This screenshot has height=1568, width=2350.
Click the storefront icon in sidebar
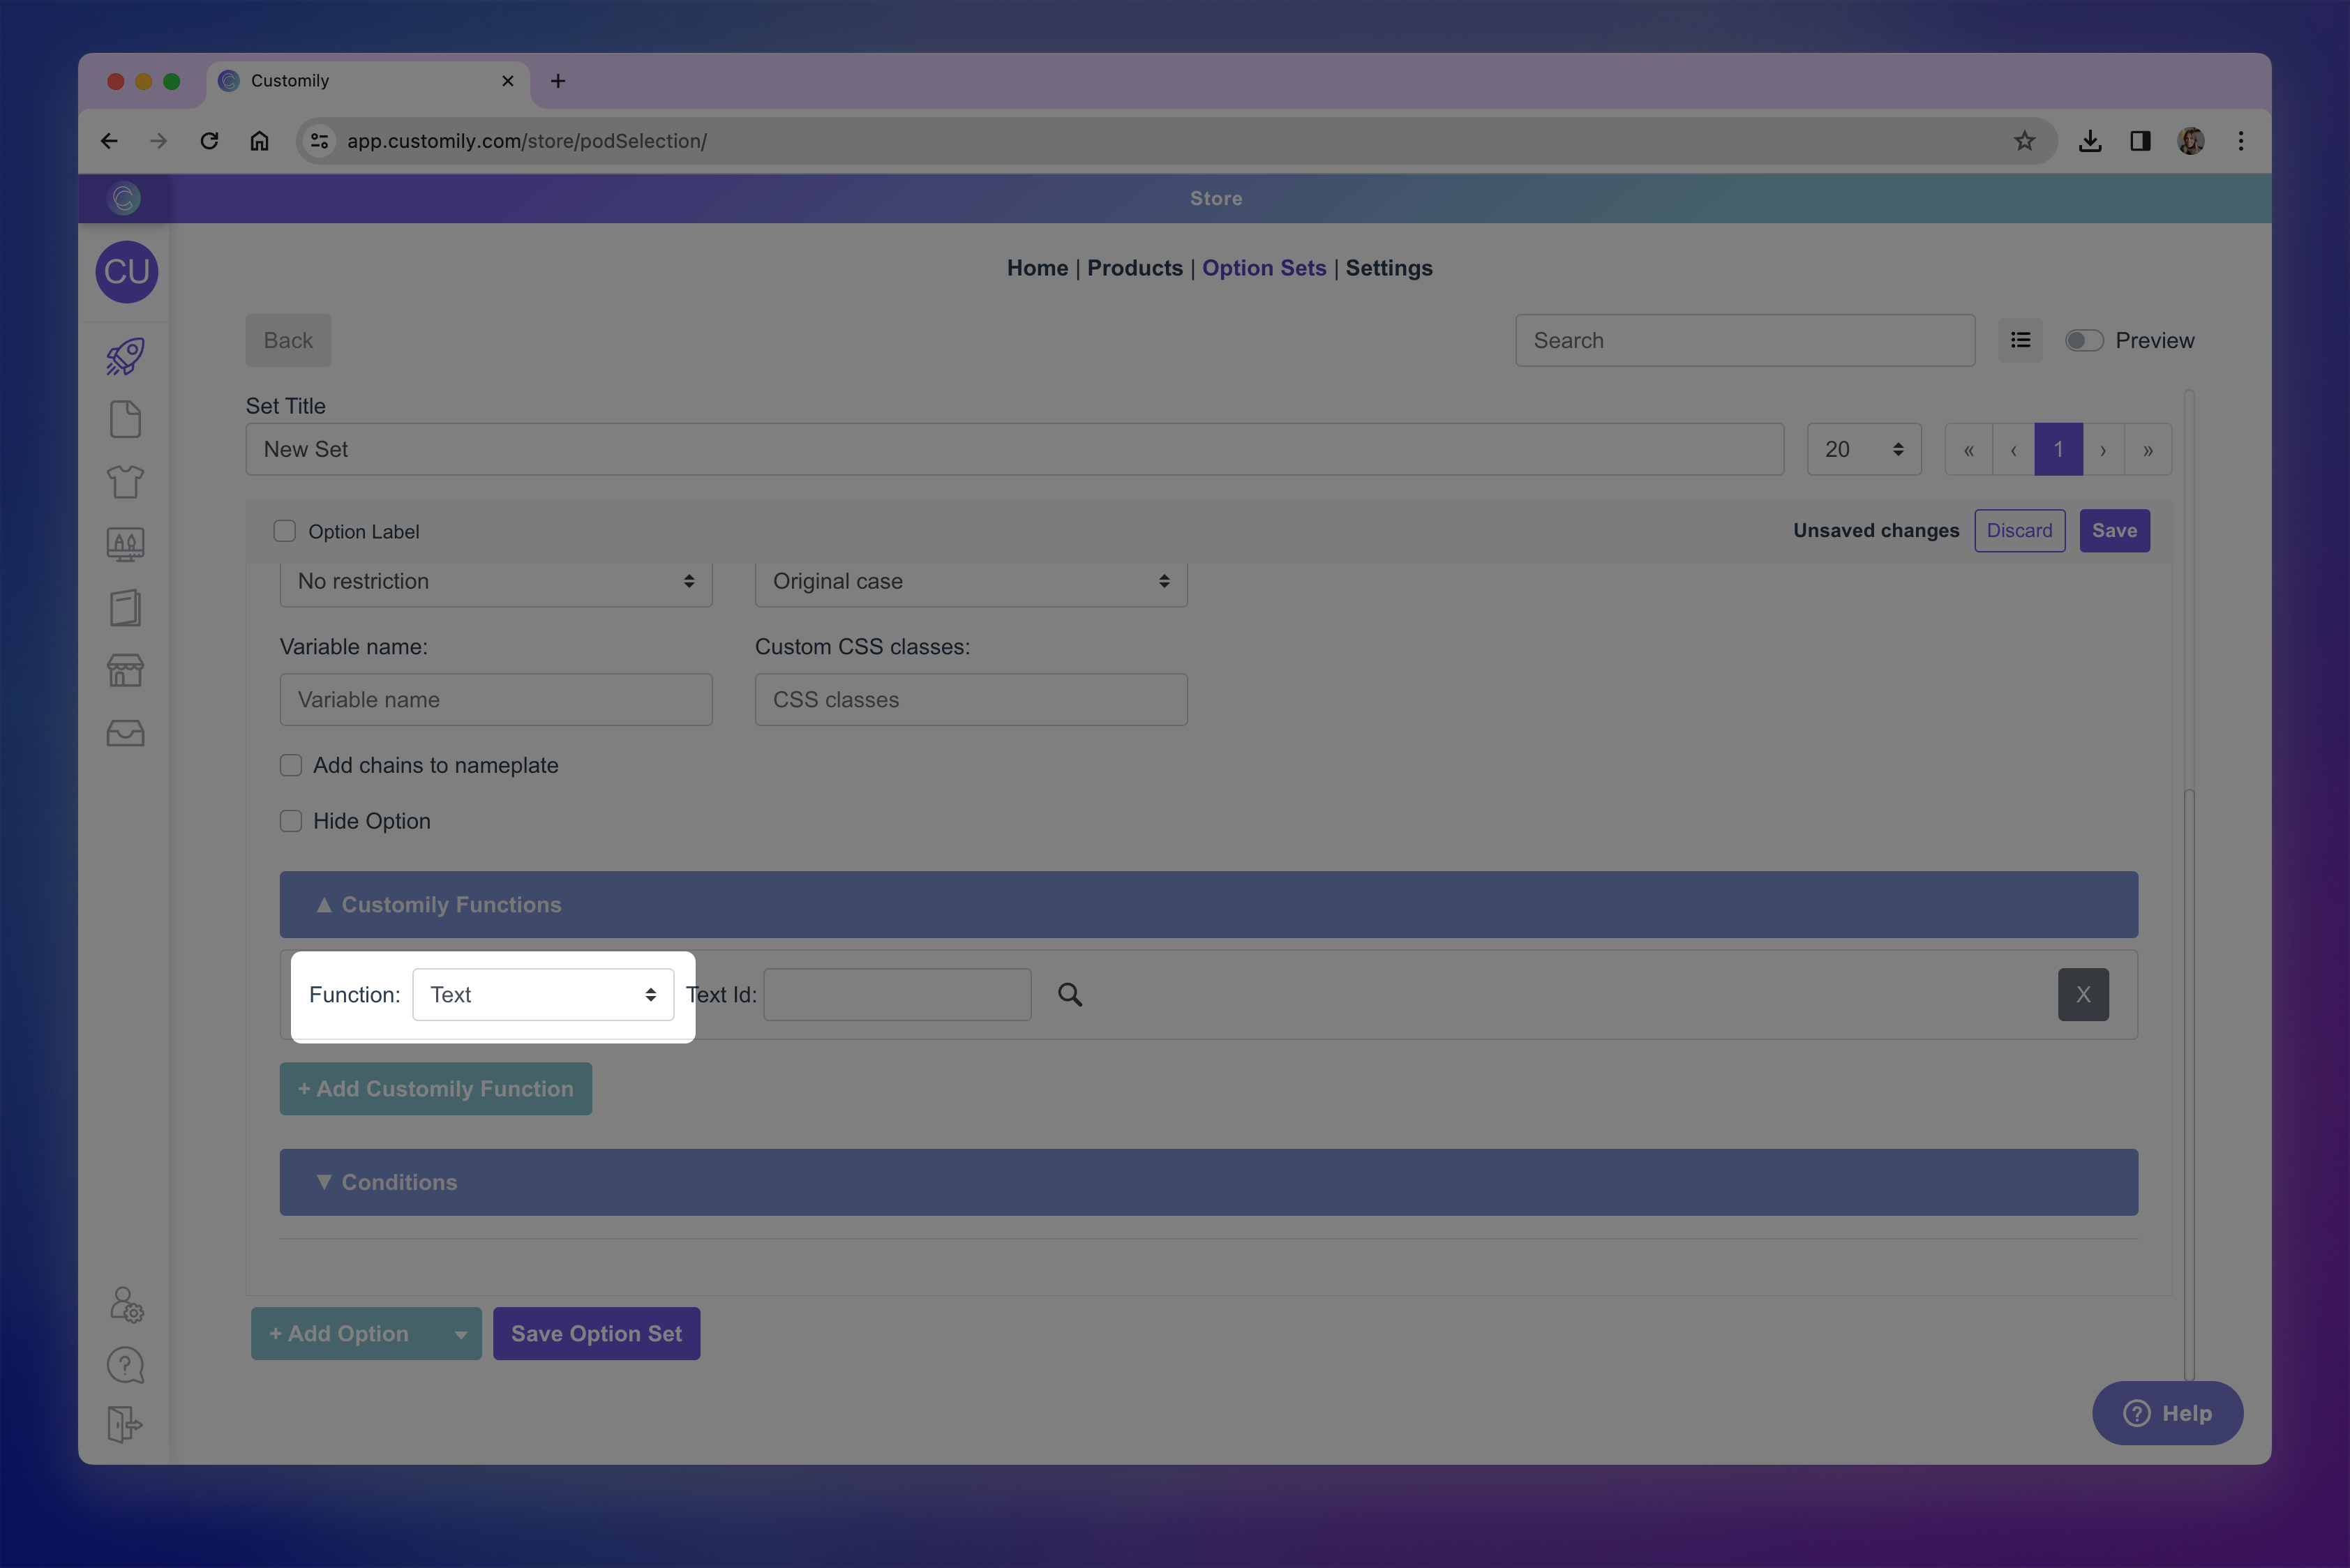point(125,670)
